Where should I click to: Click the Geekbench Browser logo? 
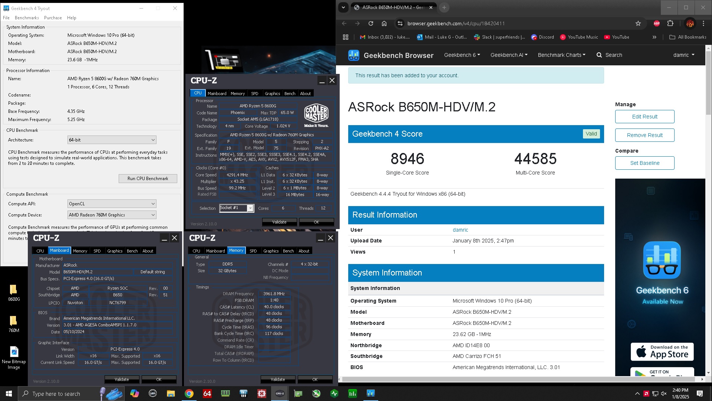pyautogui.click(x=390, y=55)
